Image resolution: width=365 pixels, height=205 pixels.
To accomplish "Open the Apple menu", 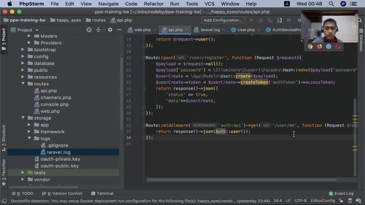I will (10, 4).
